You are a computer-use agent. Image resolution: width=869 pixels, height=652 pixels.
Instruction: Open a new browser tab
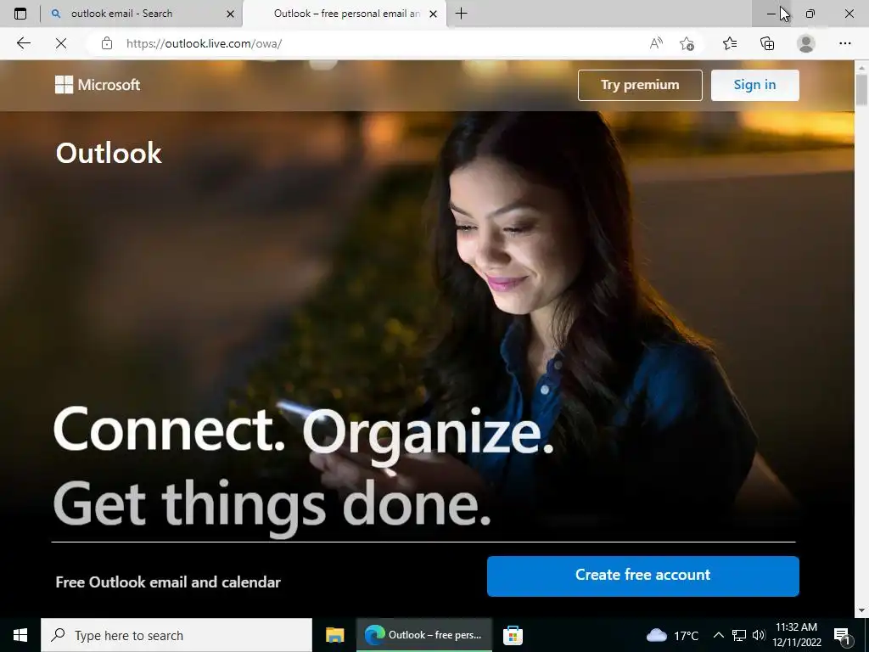(461, 14)
